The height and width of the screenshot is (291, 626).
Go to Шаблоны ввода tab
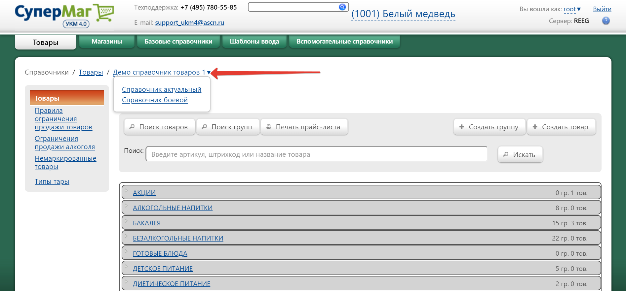[x=254, y=42]
